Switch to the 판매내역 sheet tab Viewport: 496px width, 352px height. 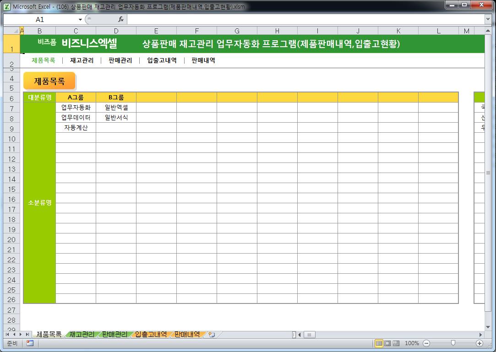(187, 334)
